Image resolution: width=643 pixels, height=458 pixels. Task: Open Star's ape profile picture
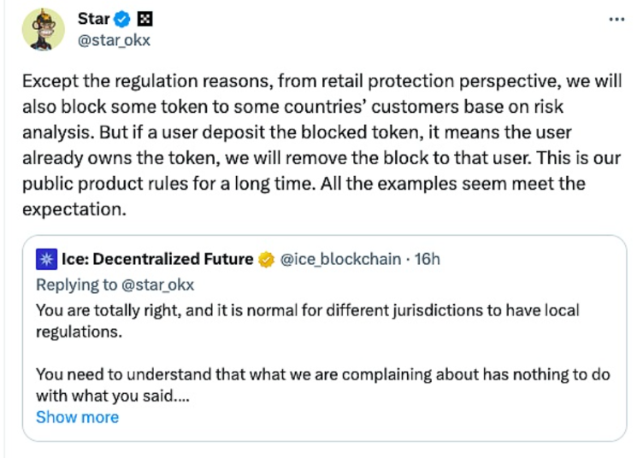point(44,30)
